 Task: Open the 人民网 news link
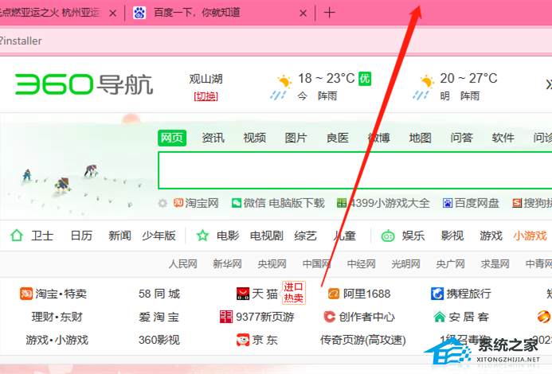tap(182, 263)
